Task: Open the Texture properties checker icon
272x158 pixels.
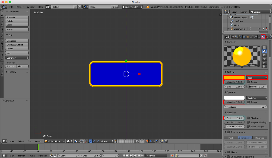Action: 267,37
